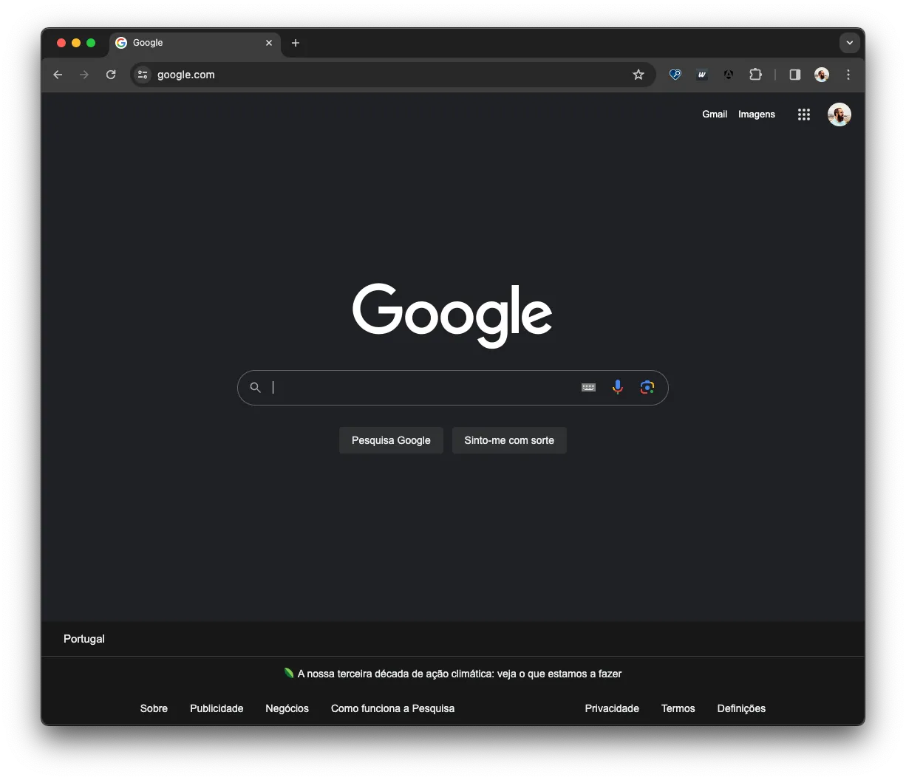Expand the tab search chevron
The width and height of the screenshot is (906, 780).
(x=850, y=43)
